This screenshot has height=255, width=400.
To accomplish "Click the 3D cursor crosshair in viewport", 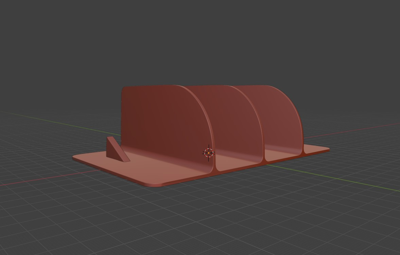I will click(209, 153).
